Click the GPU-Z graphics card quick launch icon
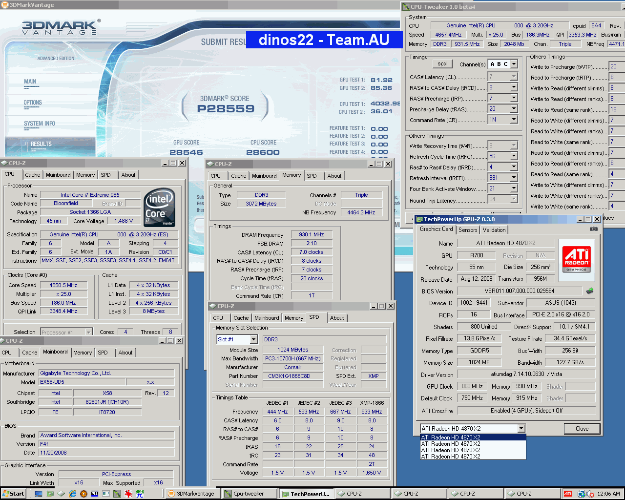The image size is (625, 500). click(x=50, y=494)
